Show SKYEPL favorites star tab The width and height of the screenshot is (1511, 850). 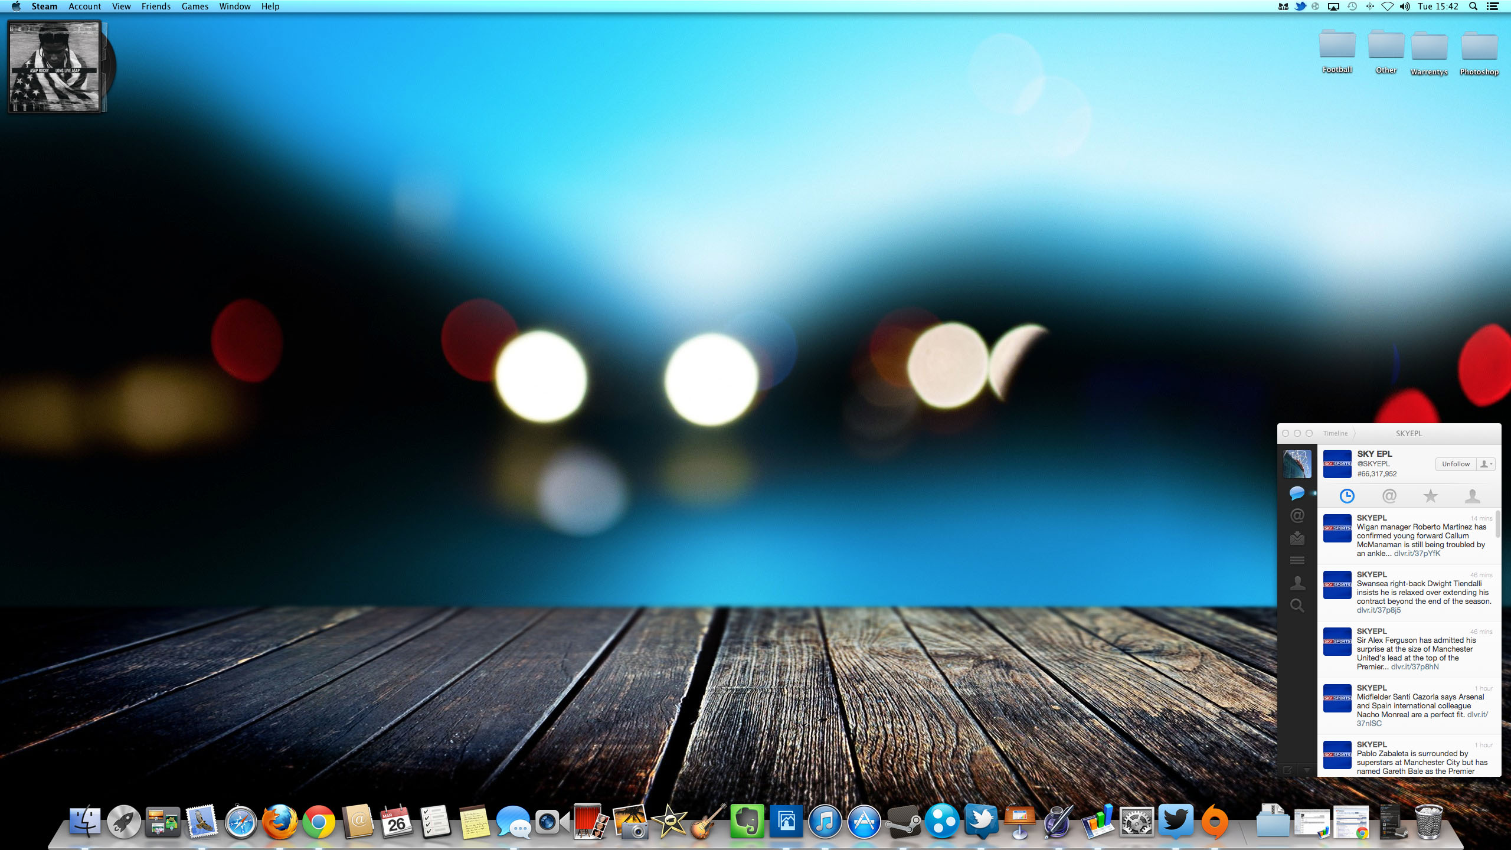click(x=1431, y=496)
